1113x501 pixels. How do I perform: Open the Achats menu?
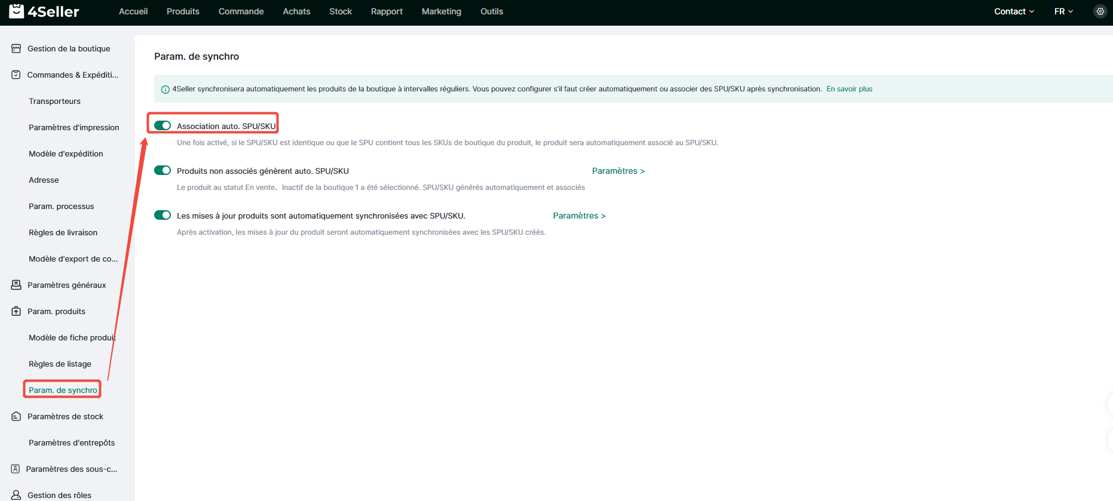(296, 11)
